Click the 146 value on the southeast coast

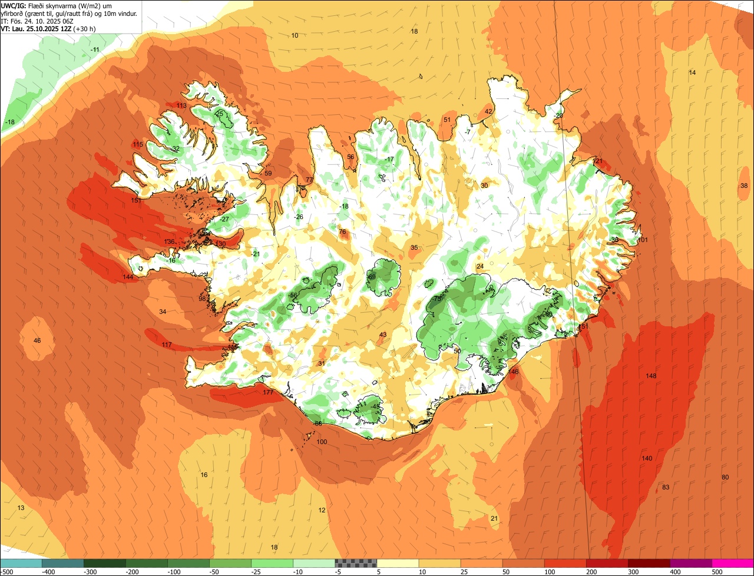(x=513, y=372)
